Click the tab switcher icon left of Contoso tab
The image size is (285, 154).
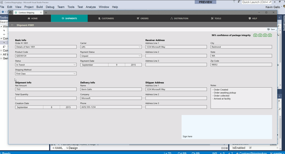(11, 12)
